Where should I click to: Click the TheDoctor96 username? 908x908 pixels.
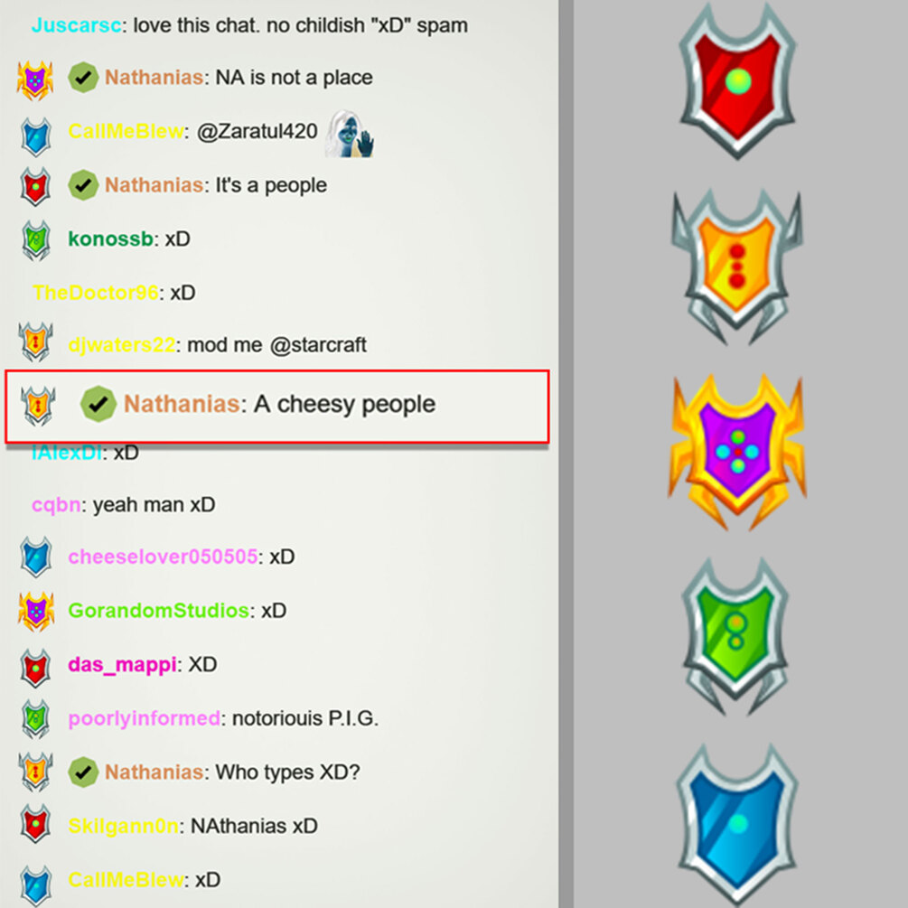pos(96,293)
